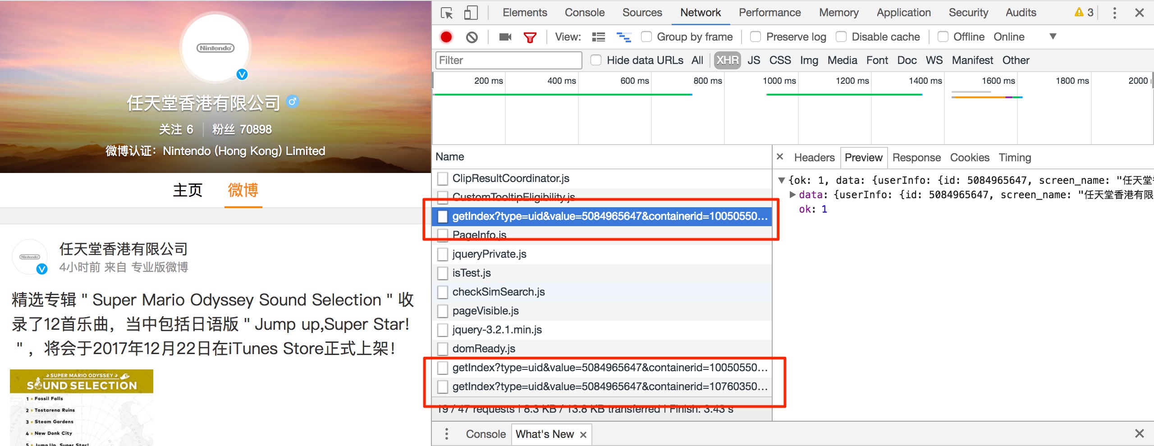This screenshot has height=446, width=1154.
Task: Tick the isTest.js row checkbox
Action: (443, 273)
